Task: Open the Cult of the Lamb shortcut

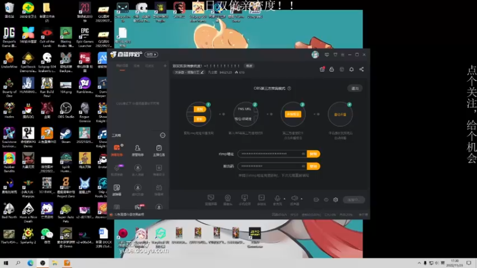Action: tap(47, 37)
